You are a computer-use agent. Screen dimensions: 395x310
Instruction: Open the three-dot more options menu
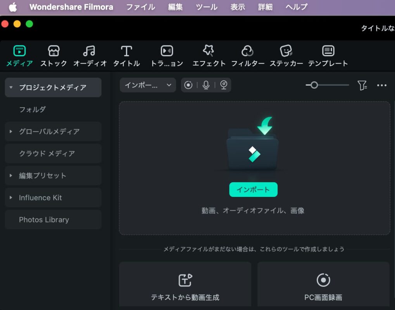[x=382, y=85]
